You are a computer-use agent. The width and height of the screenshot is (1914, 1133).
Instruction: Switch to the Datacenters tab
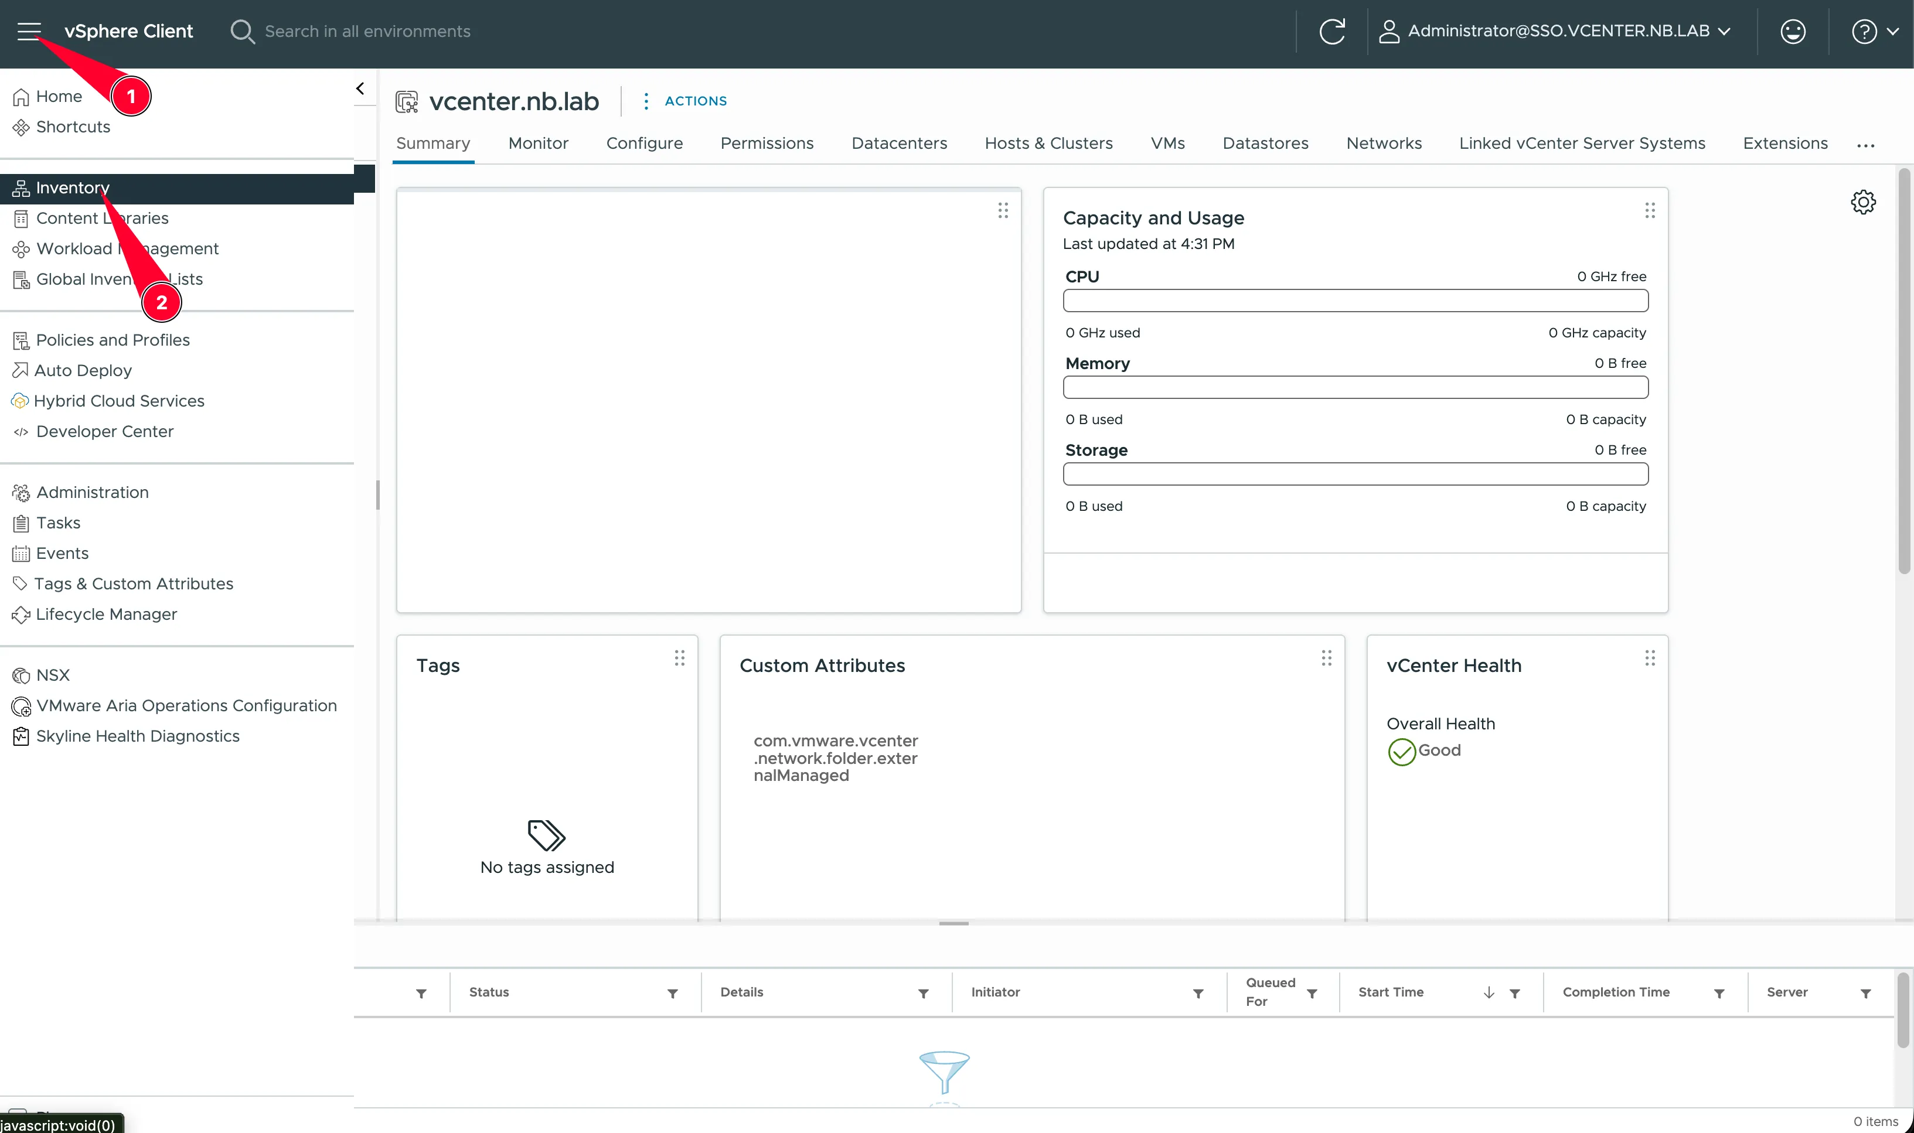coord(899,144)
